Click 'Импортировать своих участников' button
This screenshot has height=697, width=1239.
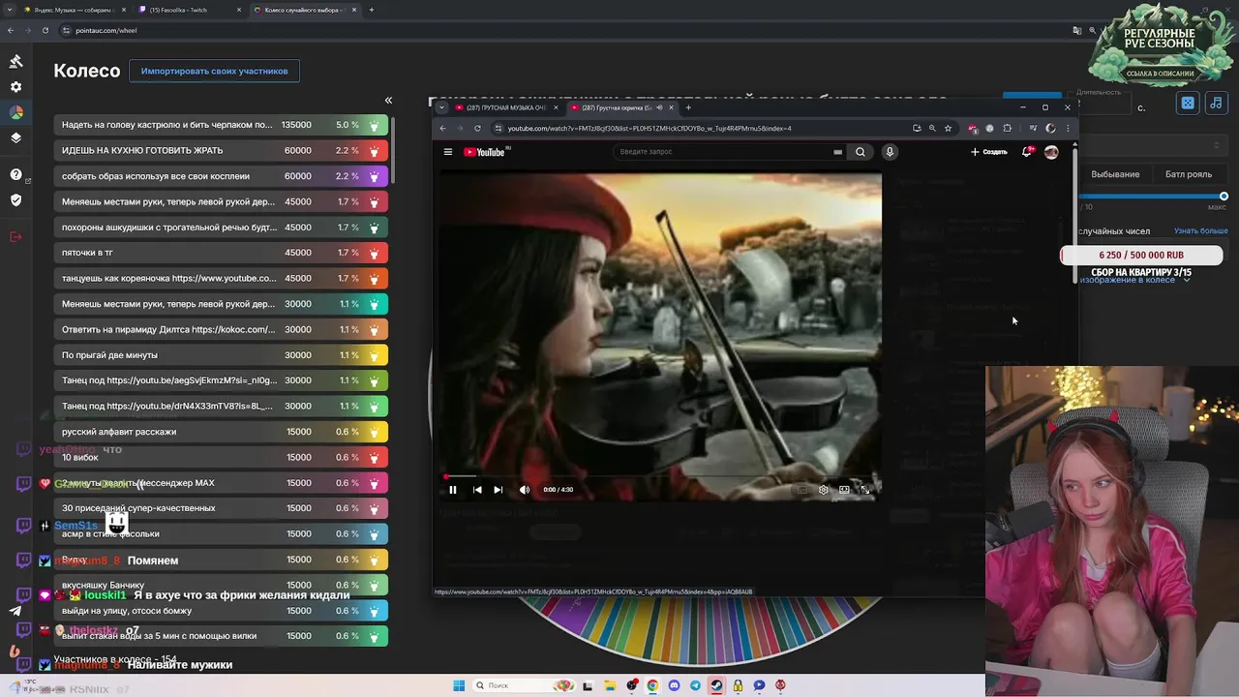[214, 71]
